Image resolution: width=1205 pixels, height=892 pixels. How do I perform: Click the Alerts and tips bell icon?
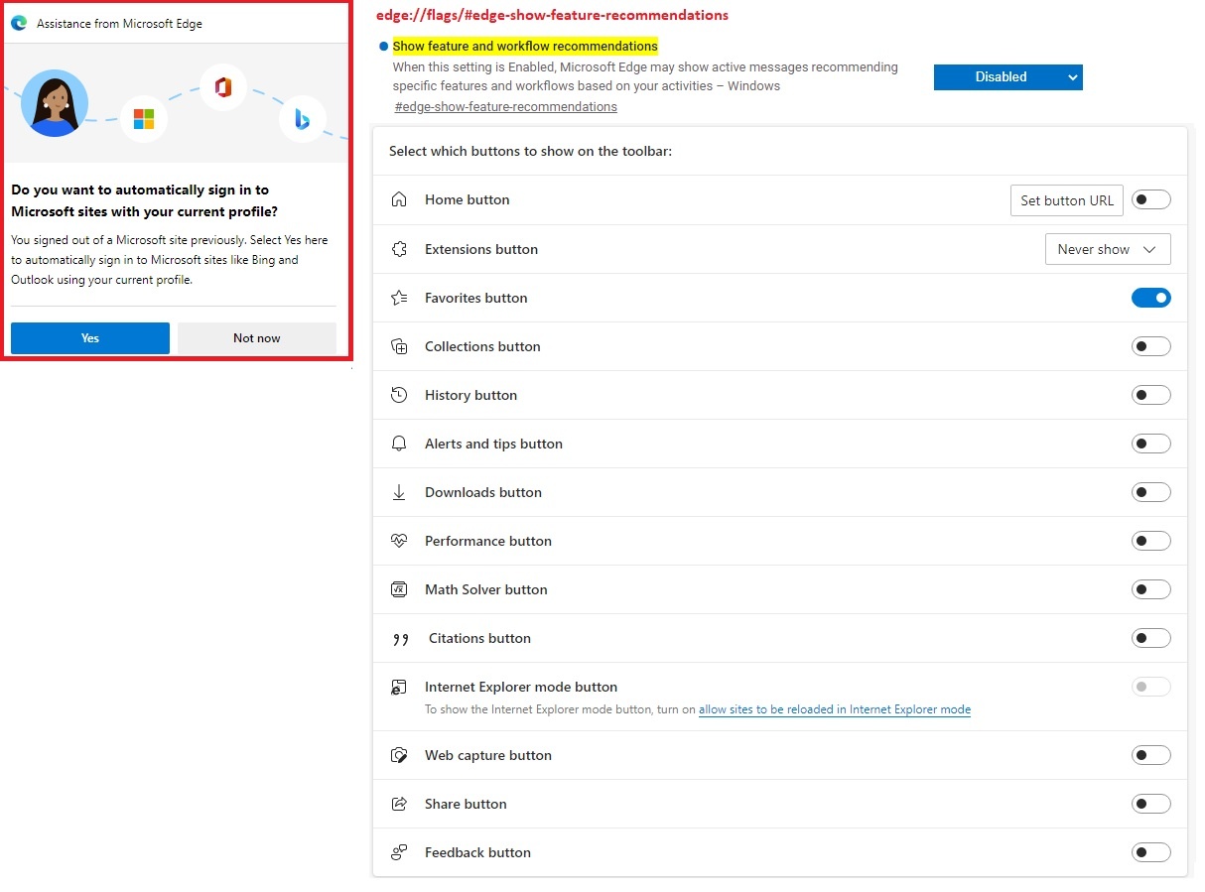399,444
